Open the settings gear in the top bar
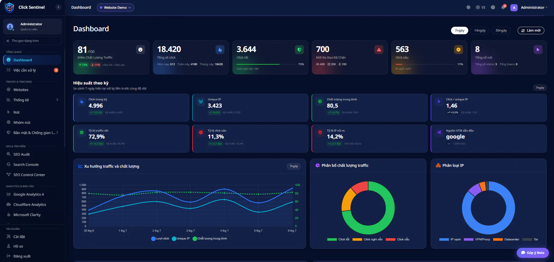 pos(468,7)
